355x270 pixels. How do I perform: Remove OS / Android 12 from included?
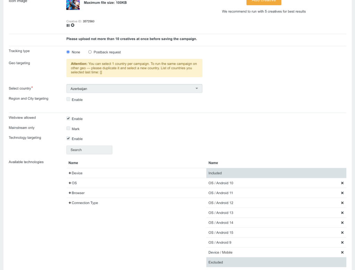(342, 203)
